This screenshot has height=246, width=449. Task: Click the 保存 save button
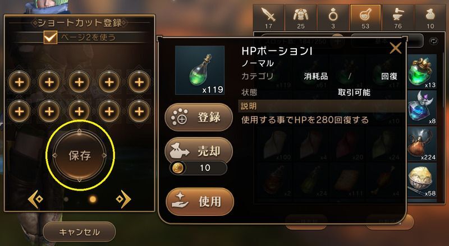(x=80, y=155)
